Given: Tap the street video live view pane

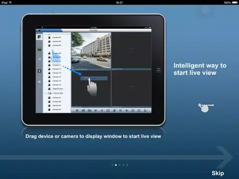Looking at the screenshot, I should pyautogui.click(x=91, y=51).
